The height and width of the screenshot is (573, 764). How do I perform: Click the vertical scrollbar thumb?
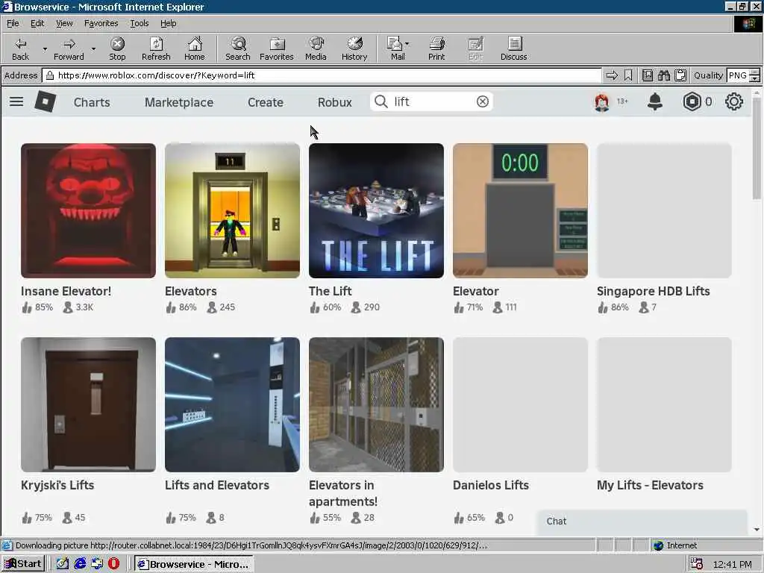tap(757, 148)
